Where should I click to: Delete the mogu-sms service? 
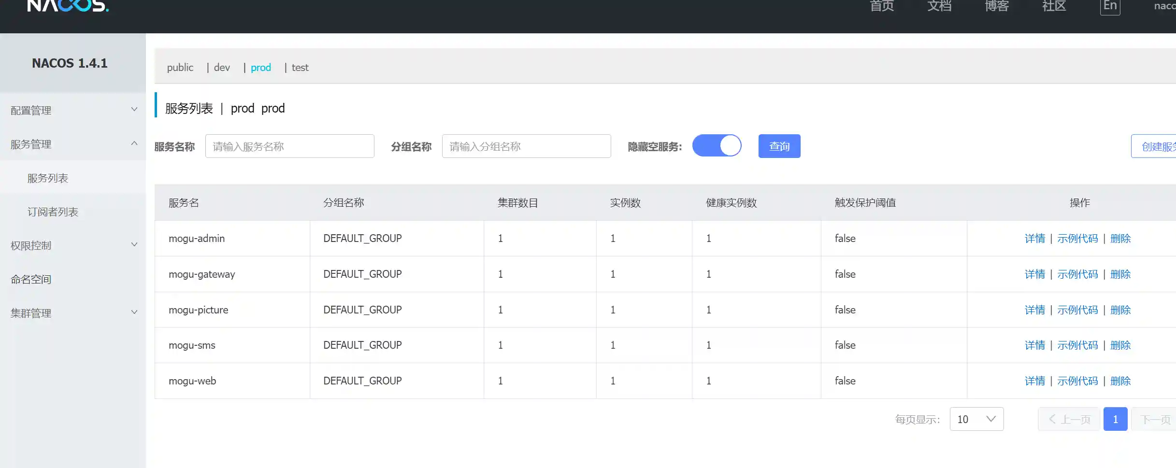(x=1120, y=345)
